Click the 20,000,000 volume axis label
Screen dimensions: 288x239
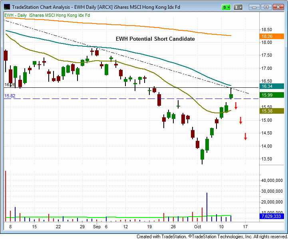272,202
